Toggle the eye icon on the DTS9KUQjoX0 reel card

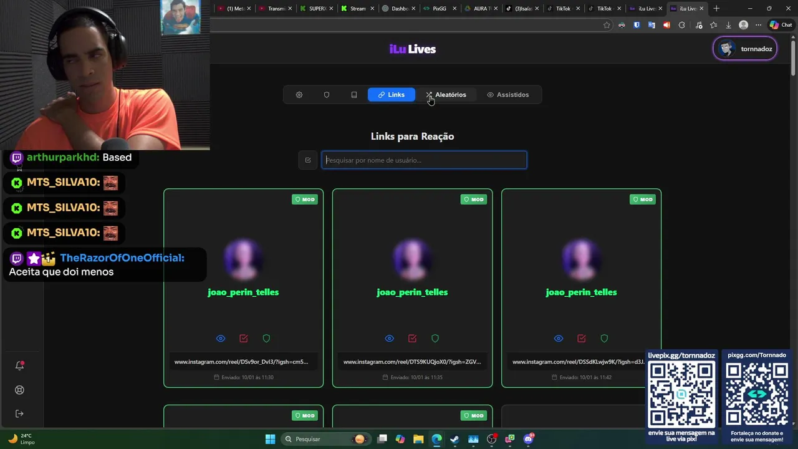tap(390, 339)
